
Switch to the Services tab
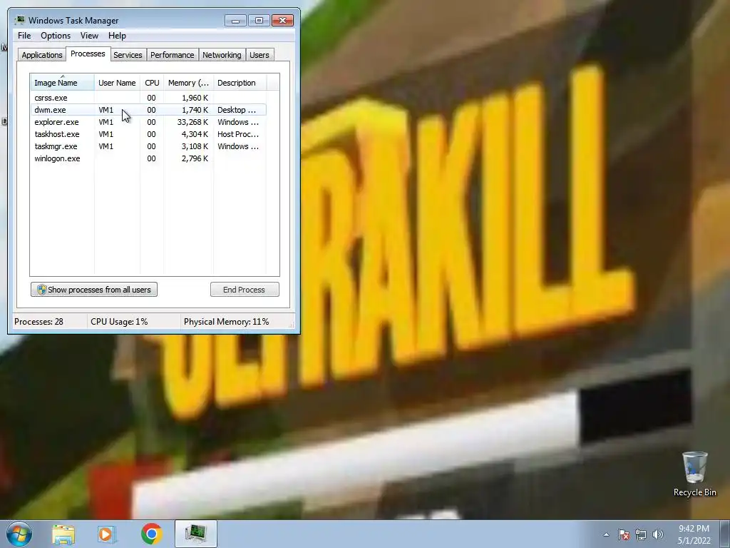pos(128,55)
